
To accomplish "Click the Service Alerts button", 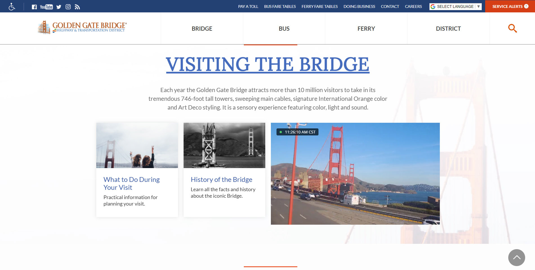I will point(510,6).
